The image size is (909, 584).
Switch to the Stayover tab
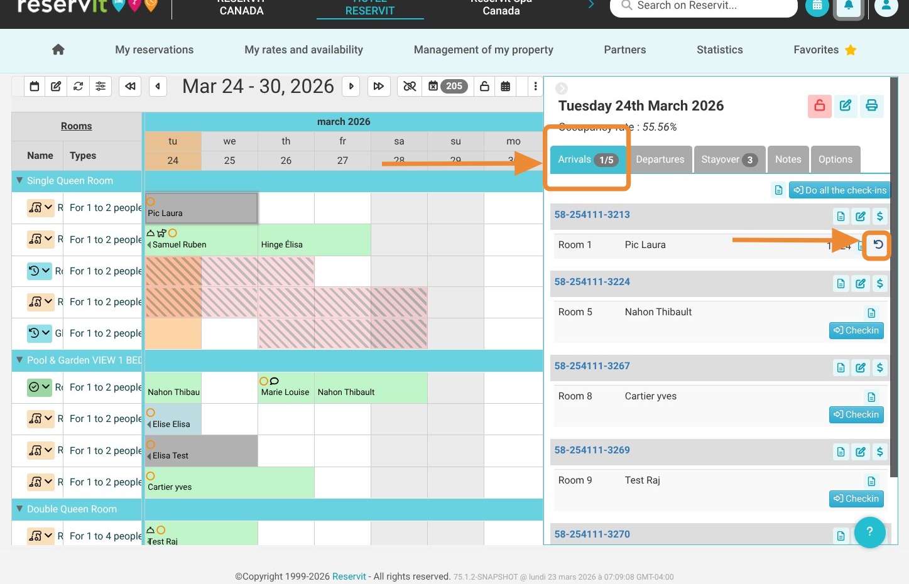pos(730,160)
